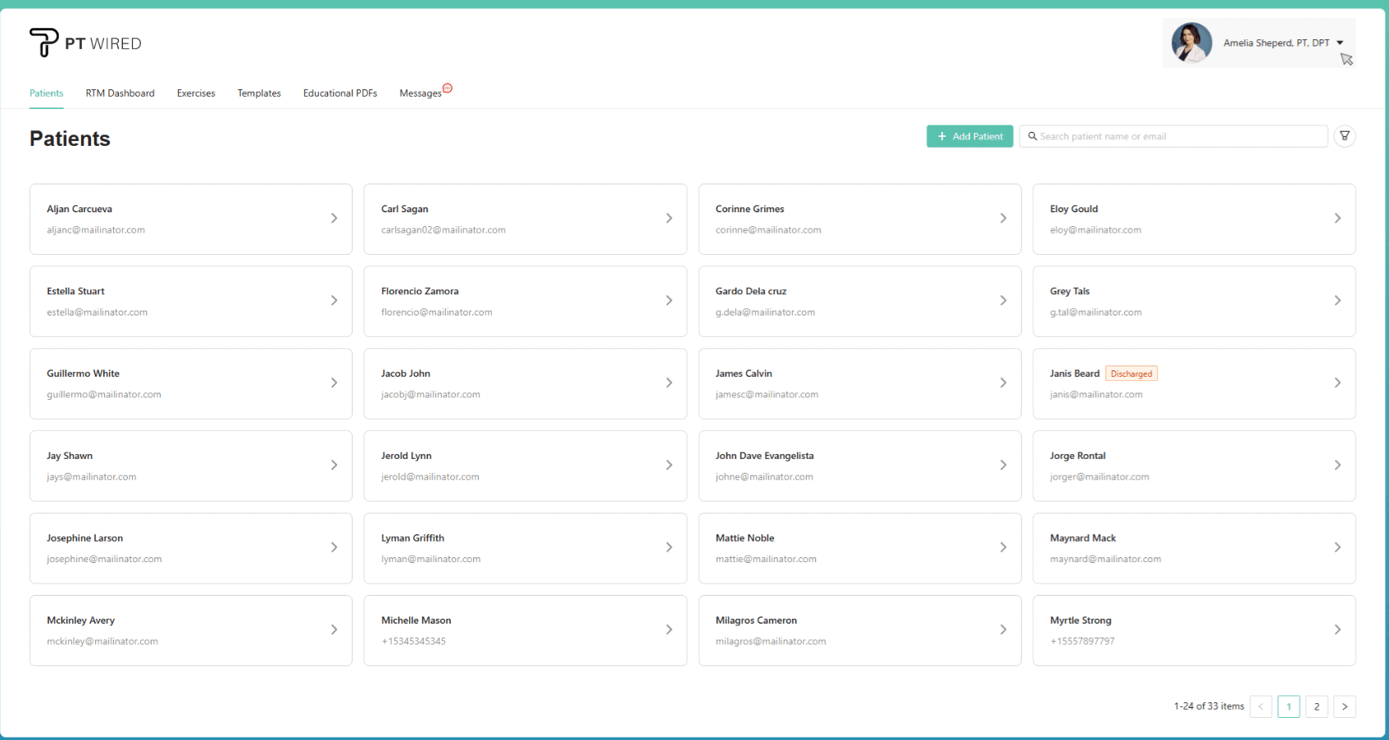Click the previous page arrow
Screen dimensions: 1389x740
1260,706
